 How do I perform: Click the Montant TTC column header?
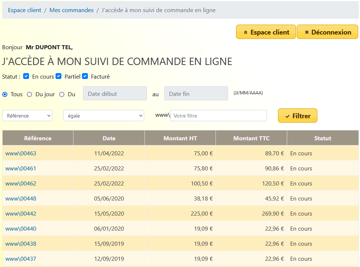pyautogui.click(x=251, y=138)
